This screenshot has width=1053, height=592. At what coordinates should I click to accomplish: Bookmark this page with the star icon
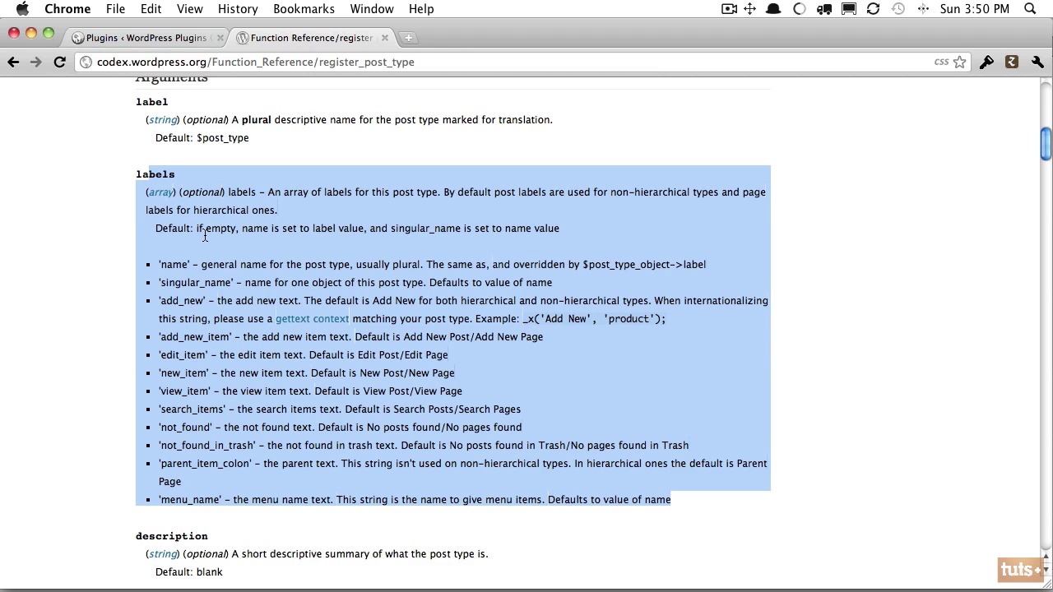[x=959, y=62]
